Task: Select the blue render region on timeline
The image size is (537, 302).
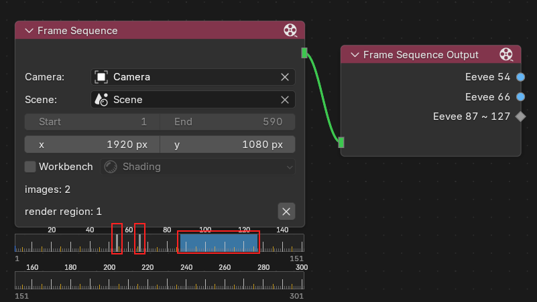Action: [x=219, y=243]
